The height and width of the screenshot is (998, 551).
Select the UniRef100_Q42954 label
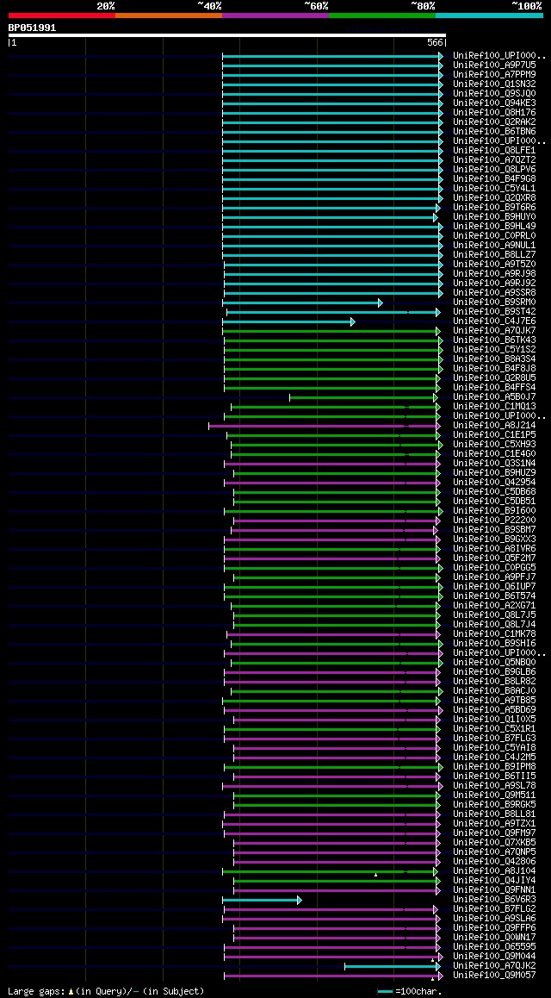pos(494,483)
